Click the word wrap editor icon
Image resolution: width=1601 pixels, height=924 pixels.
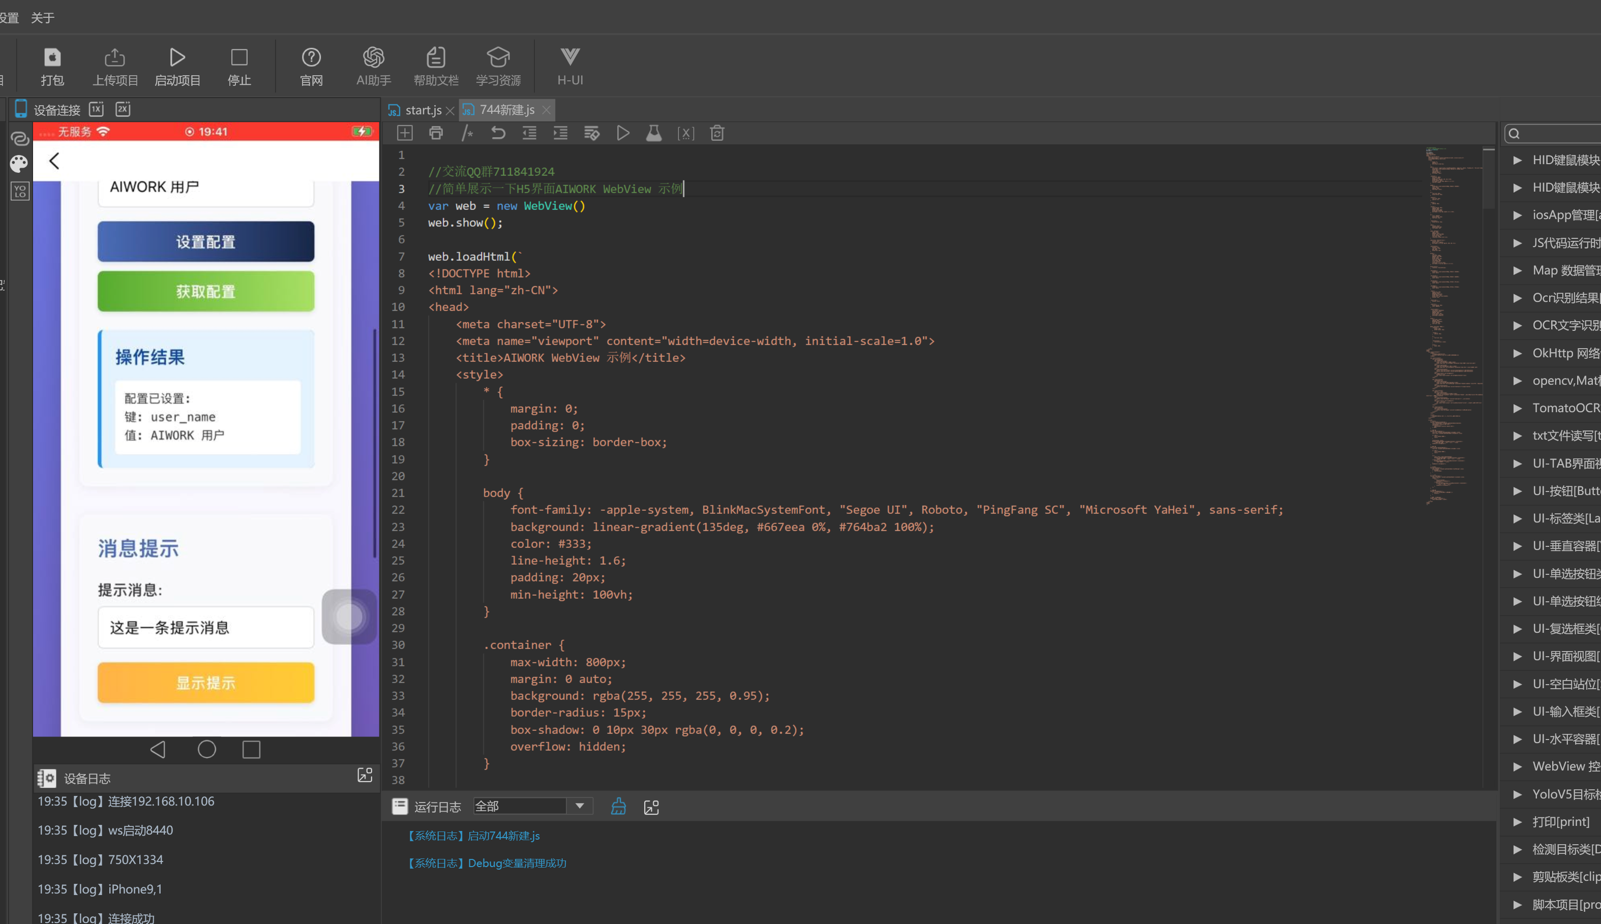592,133
